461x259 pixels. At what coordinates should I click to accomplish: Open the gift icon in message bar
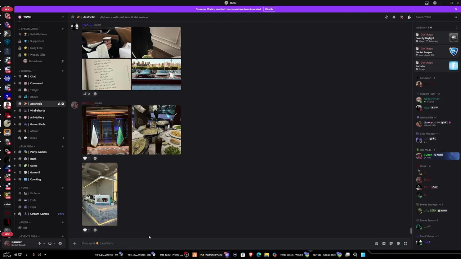click(x=377, y=244)
